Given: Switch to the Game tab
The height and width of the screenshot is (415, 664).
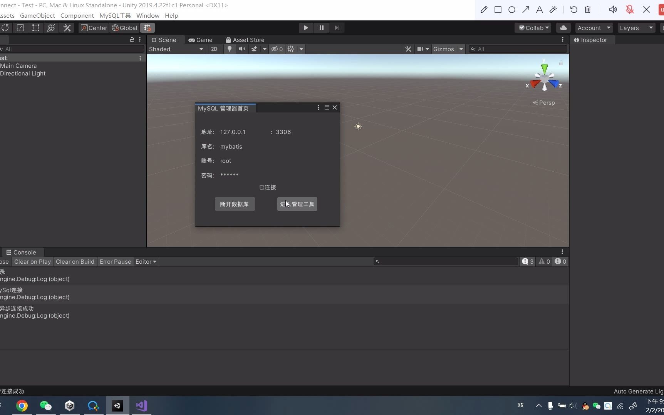Looking at the screenshot, I should click(x=200, y=40).
